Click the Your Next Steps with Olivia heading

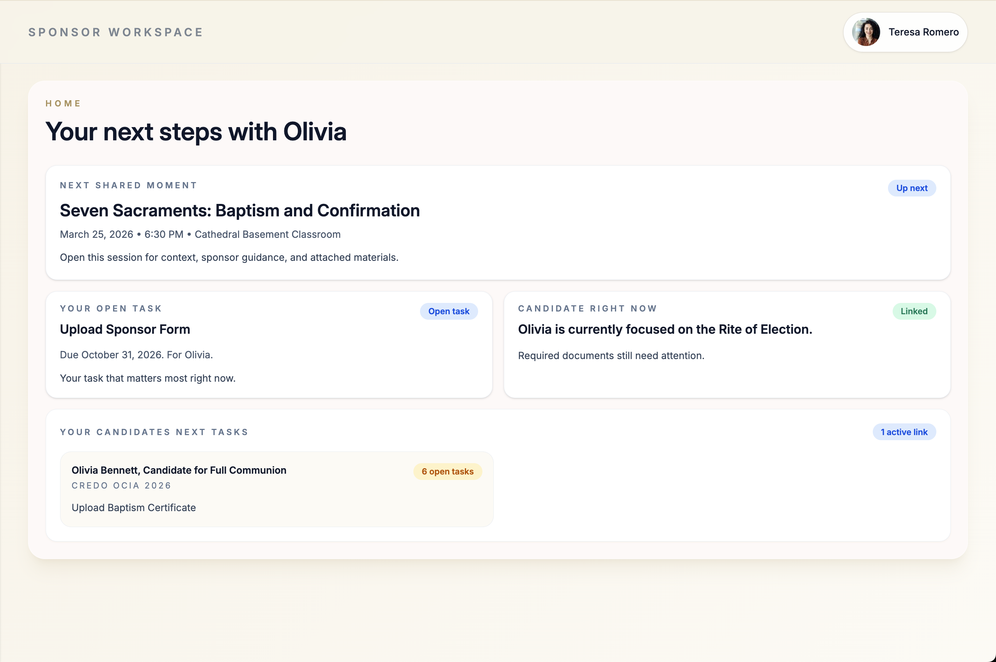[x=195, y=132]
